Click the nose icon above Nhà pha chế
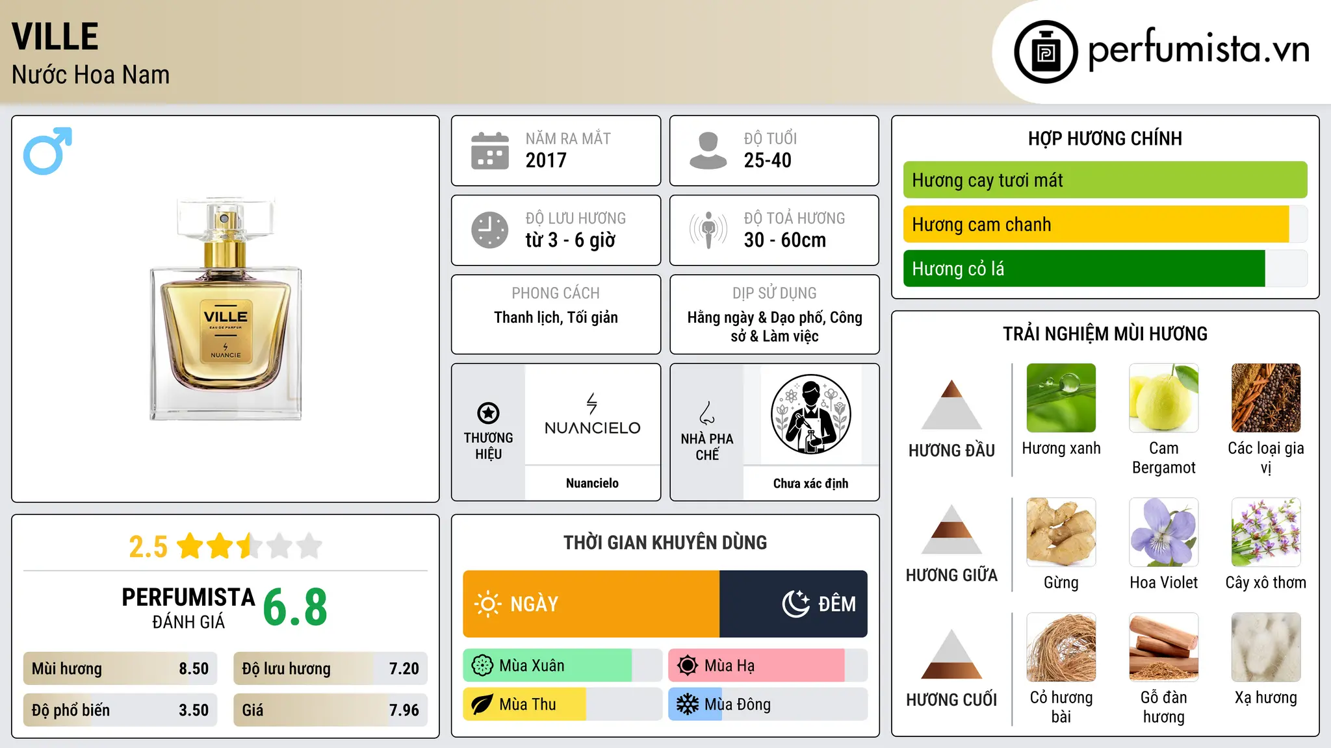The height and width of the screenshot is (748, 1331). click(x=707, y=413)
